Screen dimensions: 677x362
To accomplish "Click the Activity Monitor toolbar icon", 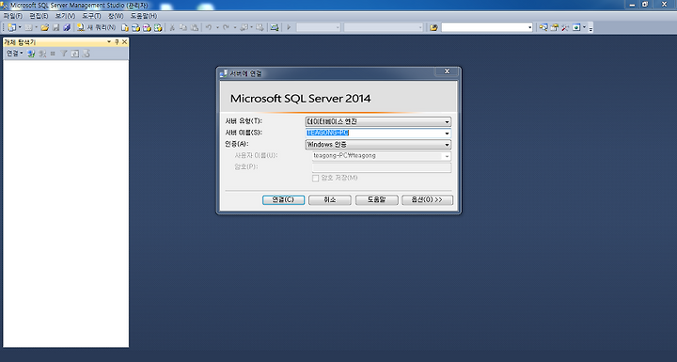I will [275, 27].
